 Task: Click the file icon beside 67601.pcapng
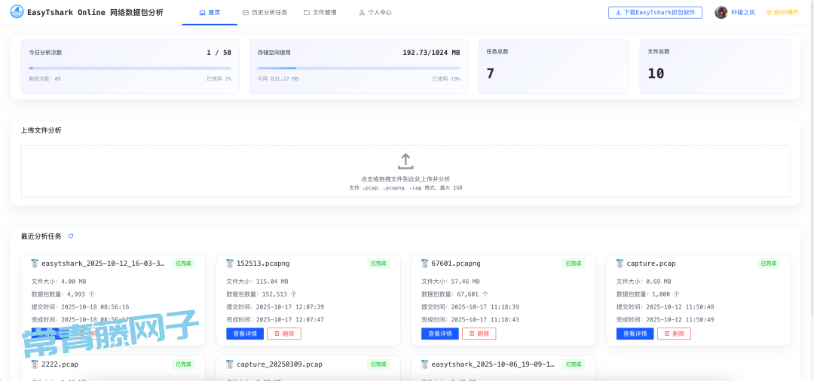coord(425,264)
